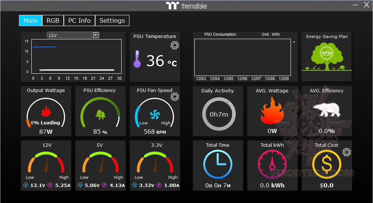Click the 87W output wattage value
373x203 pixels.
point(46,131)
